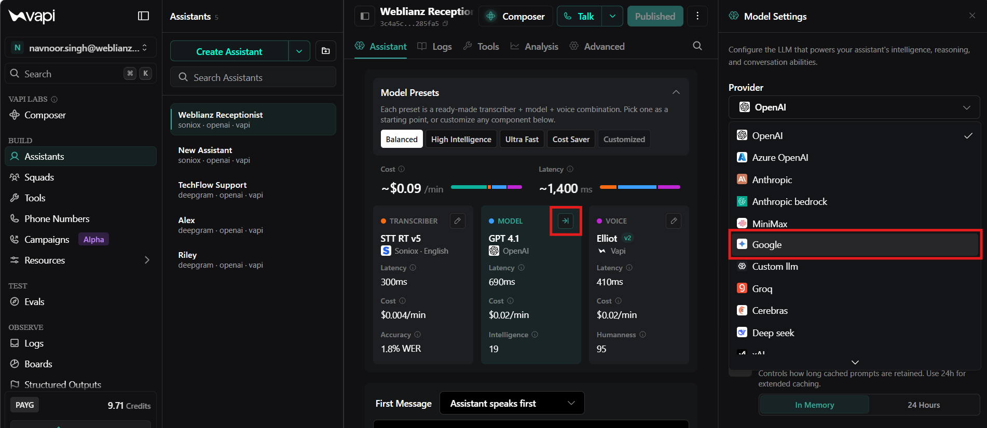Image resolution: width=987 pixels, height=428 pixels.
Task: Edit the Transcriber card with pencil icon
Action: pos(458,221)
